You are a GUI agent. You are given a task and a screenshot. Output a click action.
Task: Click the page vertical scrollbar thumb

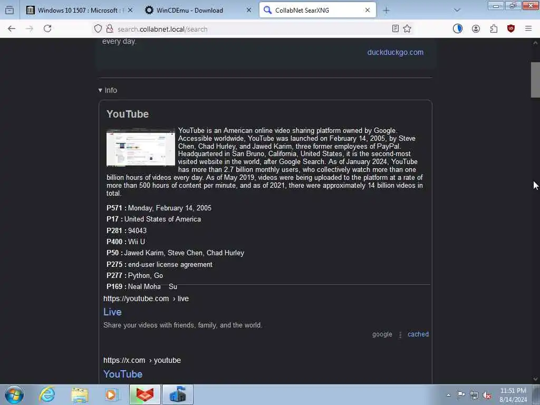click(535, 80)
